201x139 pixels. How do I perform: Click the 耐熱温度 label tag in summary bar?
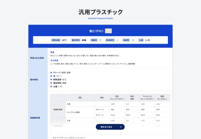[56, 40]
